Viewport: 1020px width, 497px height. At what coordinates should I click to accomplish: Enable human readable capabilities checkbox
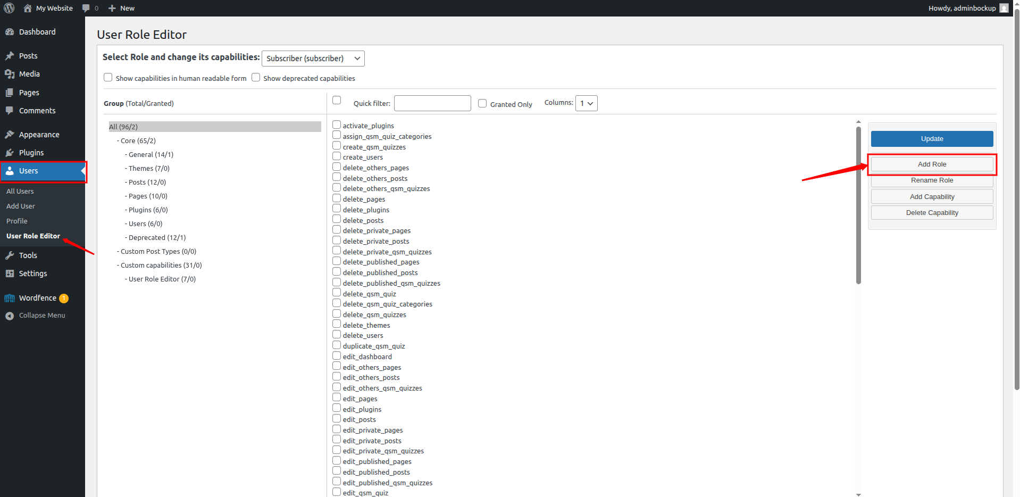[x=108, y=77]
